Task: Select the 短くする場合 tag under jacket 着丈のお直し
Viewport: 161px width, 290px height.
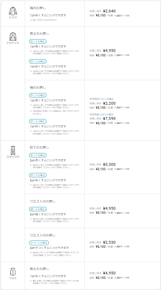Action: pos(38,61)
